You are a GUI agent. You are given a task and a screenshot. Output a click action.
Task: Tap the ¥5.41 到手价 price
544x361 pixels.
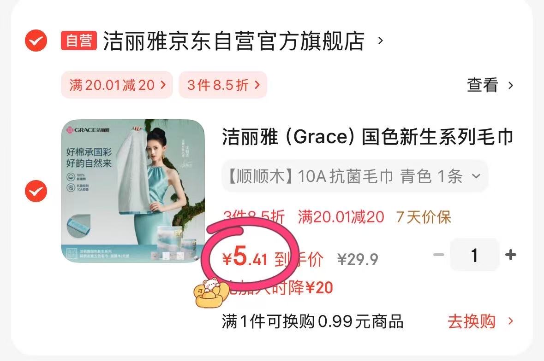pyautogui.click(x=273, y=259)
